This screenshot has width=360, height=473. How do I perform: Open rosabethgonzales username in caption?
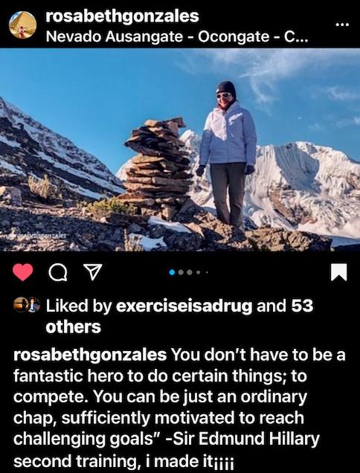(x=90, y=355)
